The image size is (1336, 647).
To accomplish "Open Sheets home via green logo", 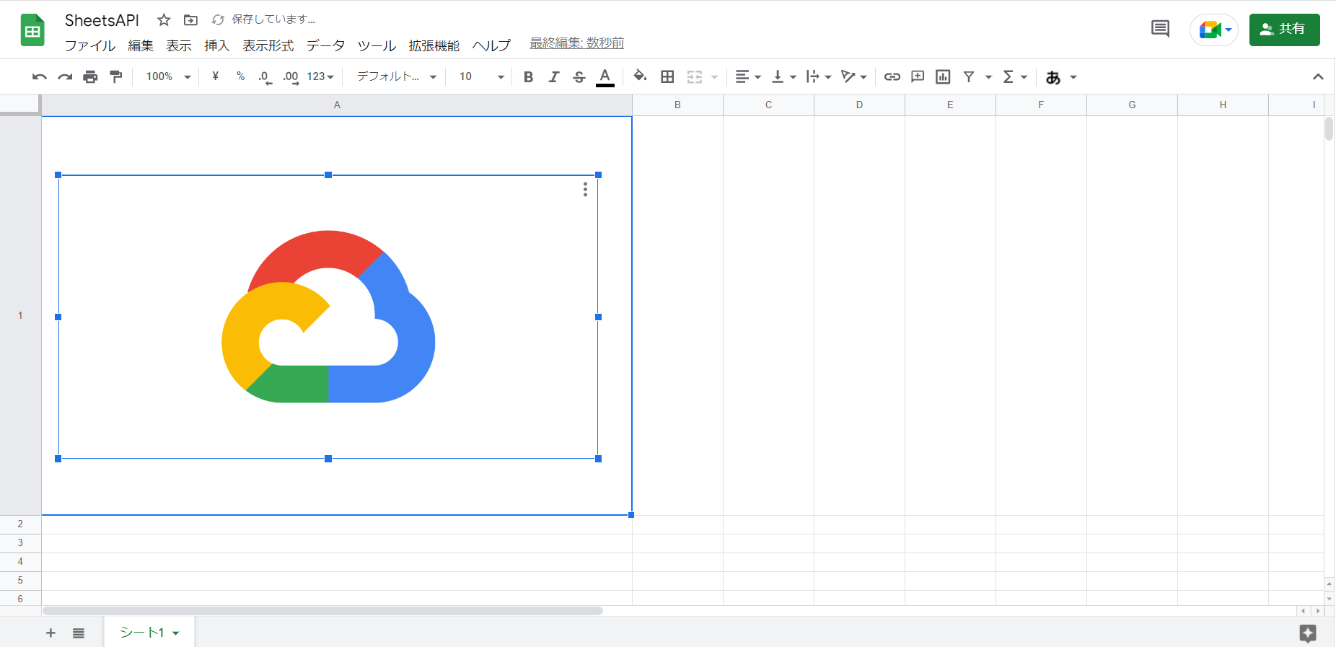I will pyautogui.click(x=32, y=30).
